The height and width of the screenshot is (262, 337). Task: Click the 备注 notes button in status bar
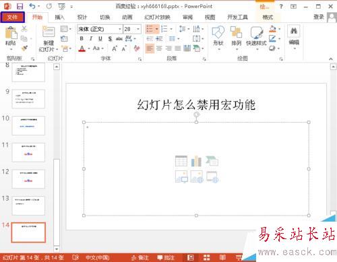point(140,257)
